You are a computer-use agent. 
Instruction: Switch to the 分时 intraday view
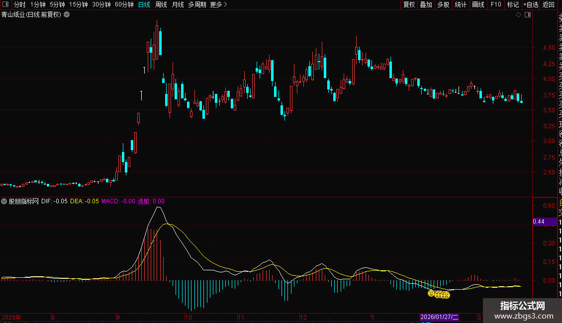click(20, 5)
